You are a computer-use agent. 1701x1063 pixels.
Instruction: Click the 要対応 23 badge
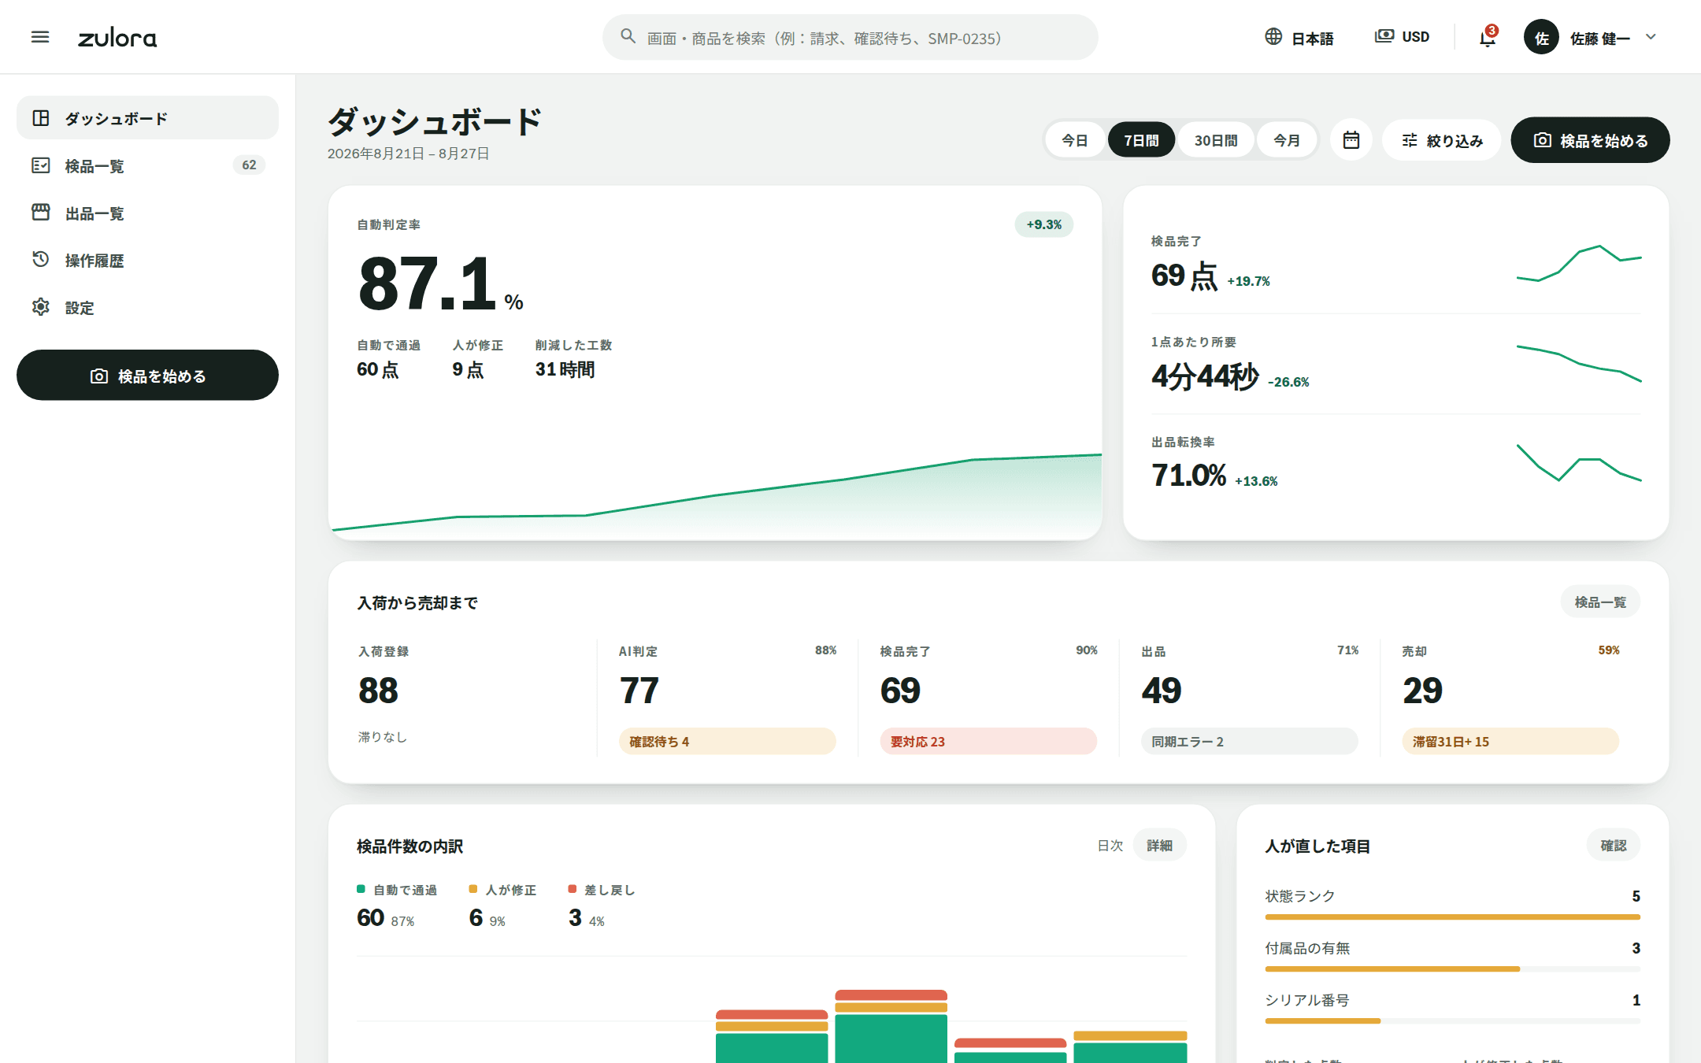[x=988, y=741]
